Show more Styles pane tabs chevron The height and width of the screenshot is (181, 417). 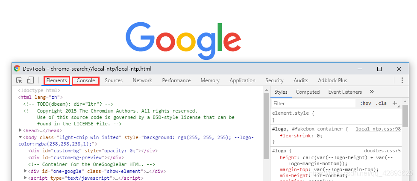coord(372,92)
